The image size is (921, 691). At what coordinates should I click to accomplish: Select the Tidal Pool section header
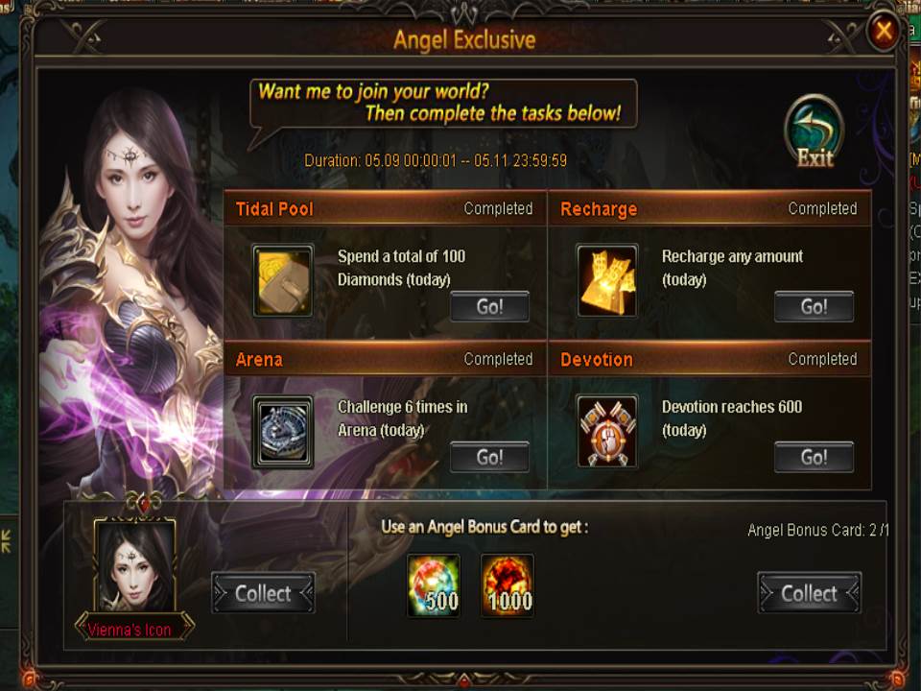tap(386, 208)
